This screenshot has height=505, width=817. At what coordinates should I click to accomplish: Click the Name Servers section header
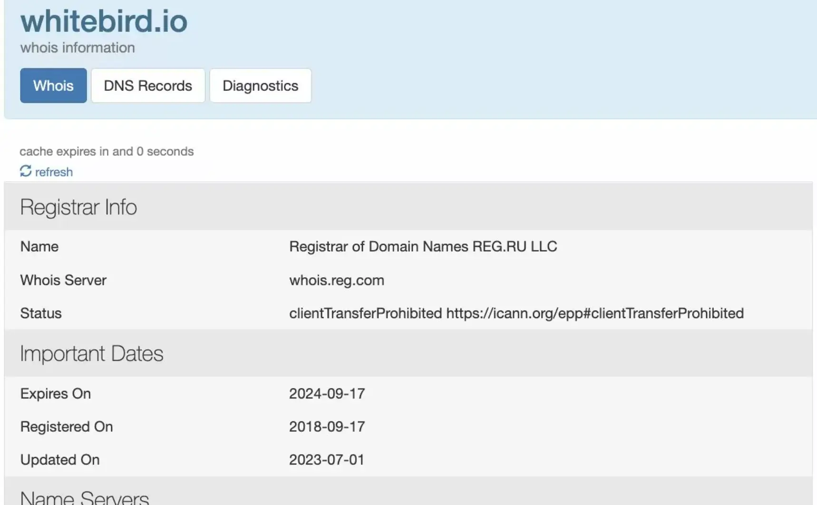coord(85,497)
